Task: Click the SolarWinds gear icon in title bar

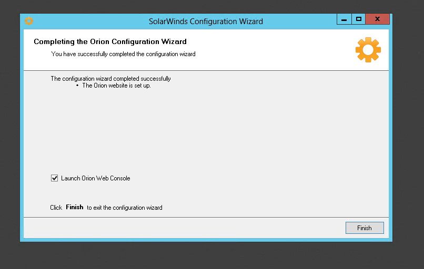Action: [28, 21]
